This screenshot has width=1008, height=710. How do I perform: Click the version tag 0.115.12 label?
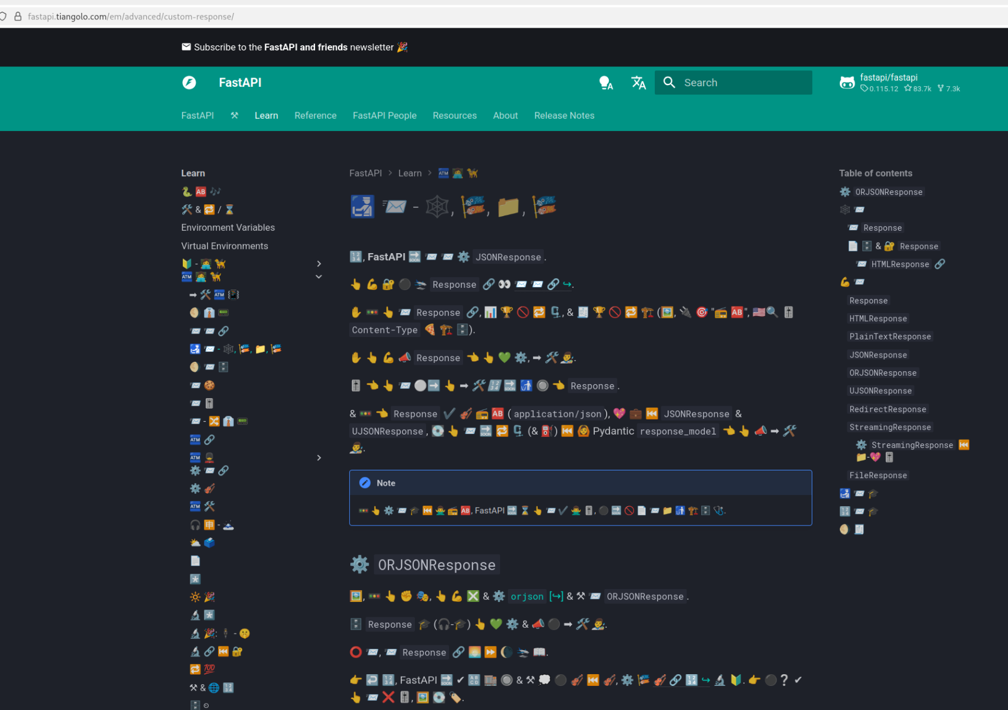click(x=879, y=89)
